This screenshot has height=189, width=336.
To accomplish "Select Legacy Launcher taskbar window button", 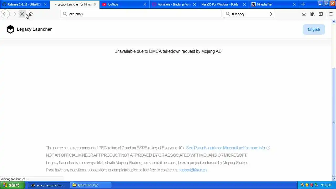I will point(49,185).
